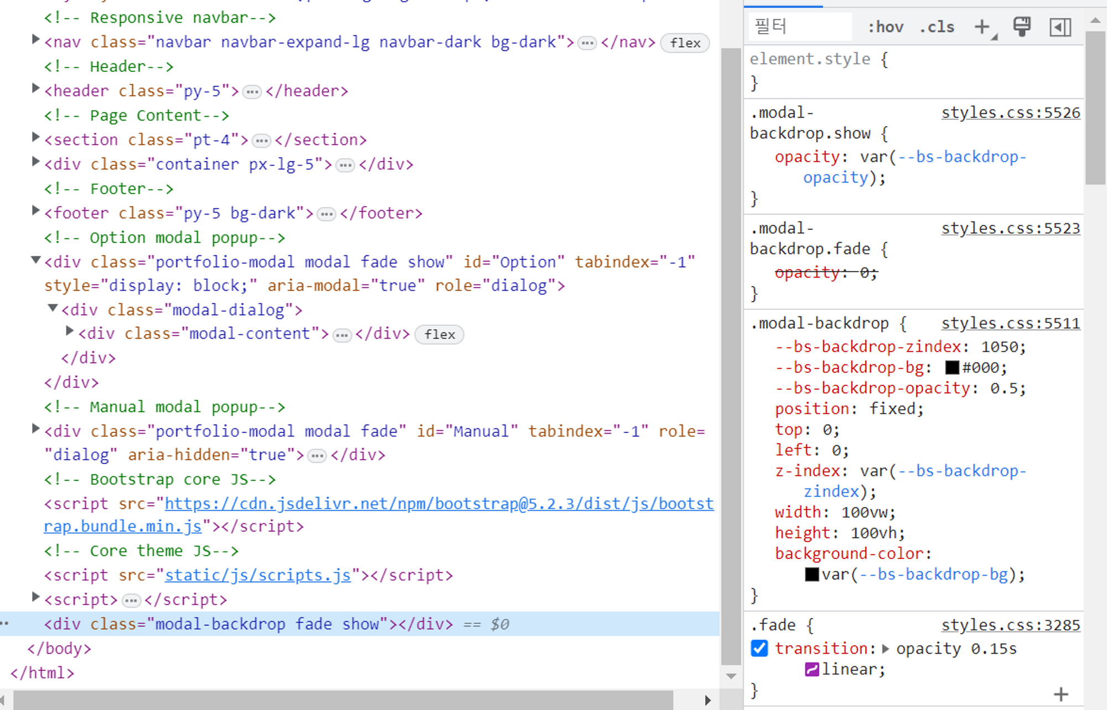This screenshot has width=1107, height=710.
Task: Expand ellipsis inside the section element
Action: pos(261,140)
